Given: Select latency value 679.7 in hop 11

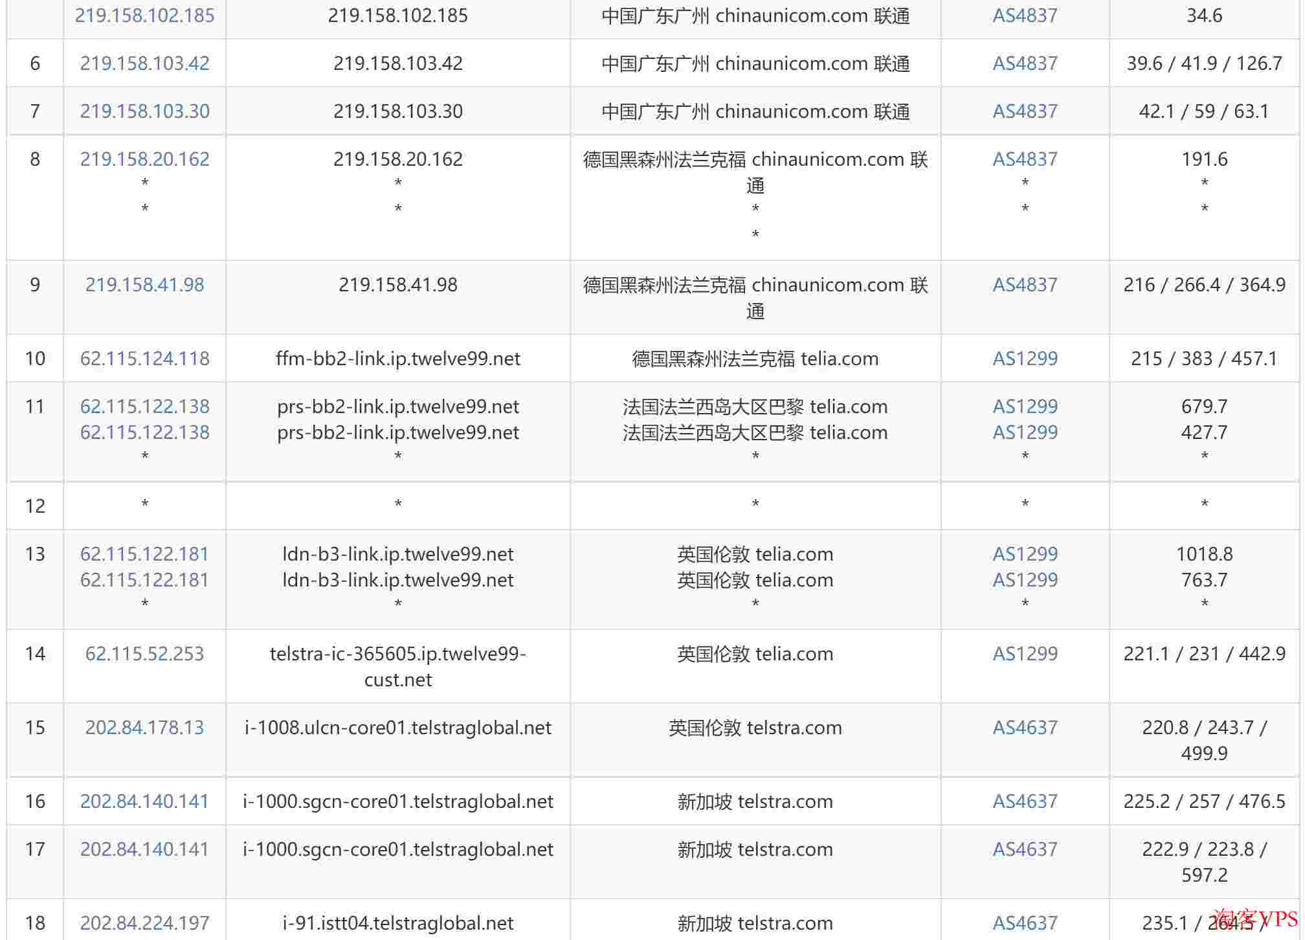Looking at the screenshot, I should click(x=1204, y=407).
